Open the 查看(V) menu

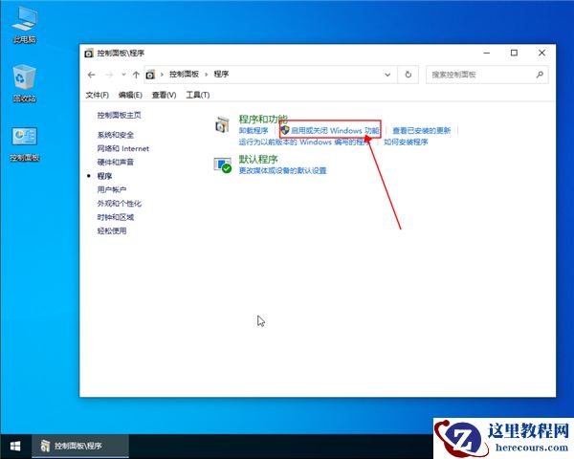164,96
